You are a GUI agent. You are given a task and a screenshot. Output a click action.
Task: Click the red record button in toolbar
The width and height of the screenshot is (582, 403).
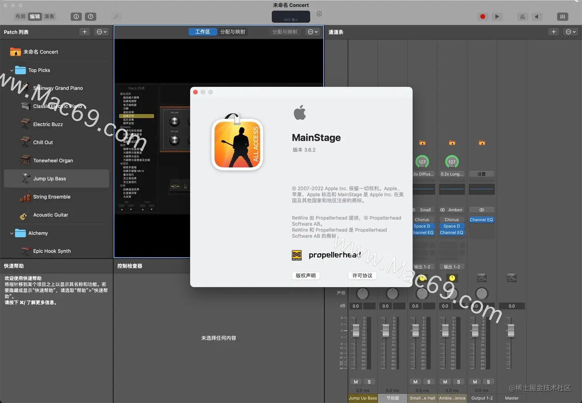(x=482, y=17)
